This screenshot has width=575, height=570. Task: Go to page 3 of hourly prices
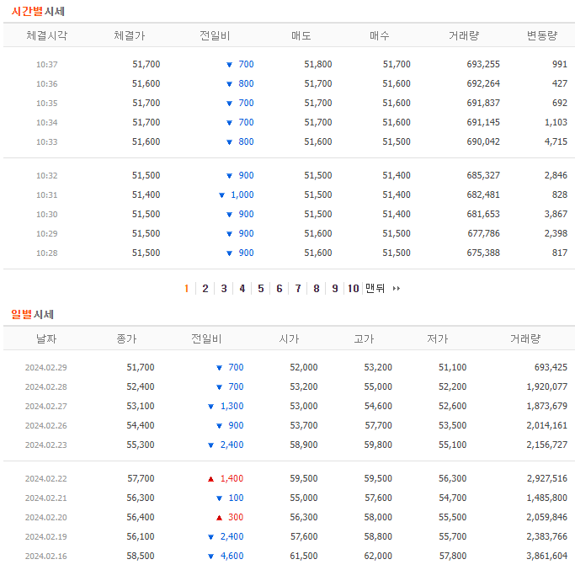(x=224, y=289)
